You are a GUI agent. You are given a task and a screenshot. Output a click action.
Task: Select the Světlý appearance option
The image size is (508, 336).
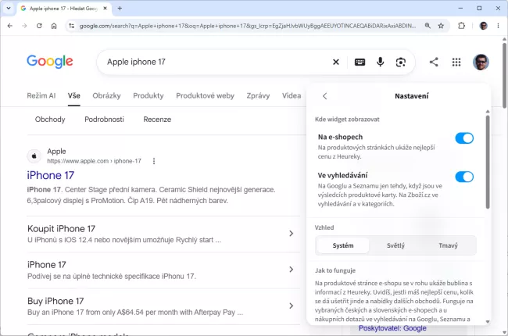pos(395,245)
